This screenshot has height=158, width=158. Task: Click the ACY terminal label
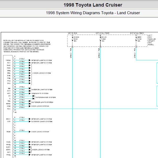click(x=9, y=152)
